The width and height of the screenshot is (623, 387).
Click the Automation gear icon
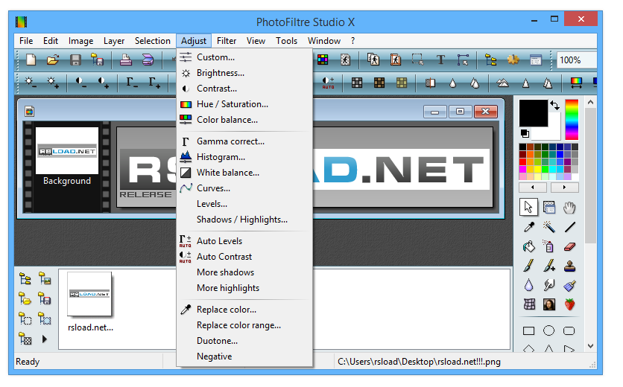513,60
